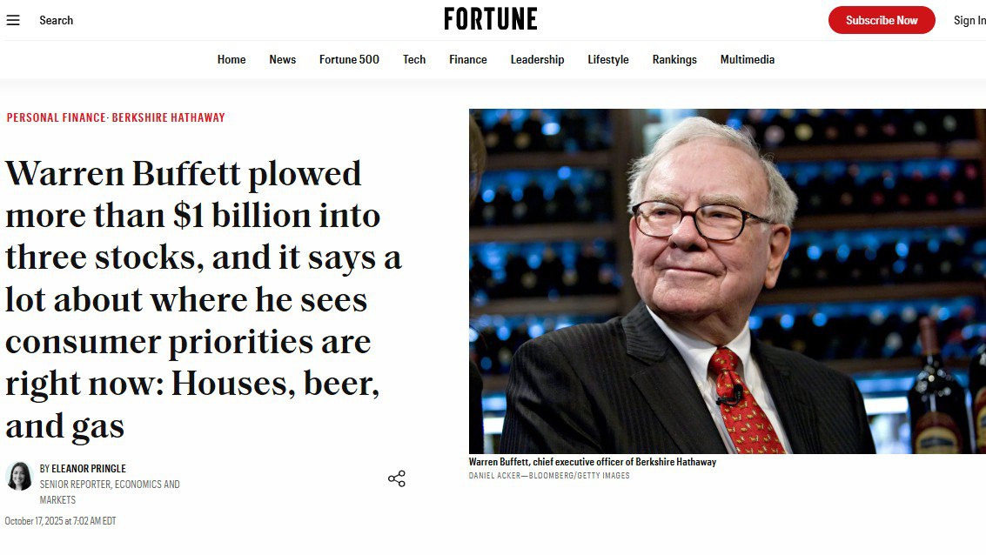
Task: Click the Fortune logo
Action: (491, 19)
